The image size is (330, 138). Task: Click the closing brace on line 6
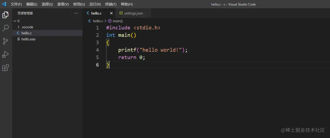tap(108, 65)
